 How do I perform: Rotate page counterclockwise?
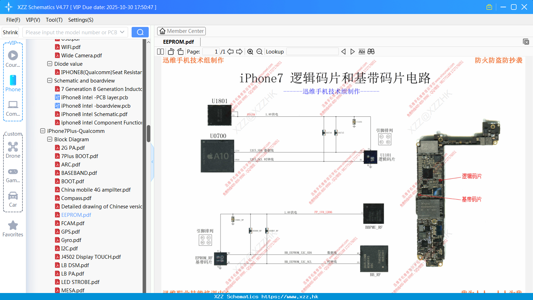click(171, 51)
